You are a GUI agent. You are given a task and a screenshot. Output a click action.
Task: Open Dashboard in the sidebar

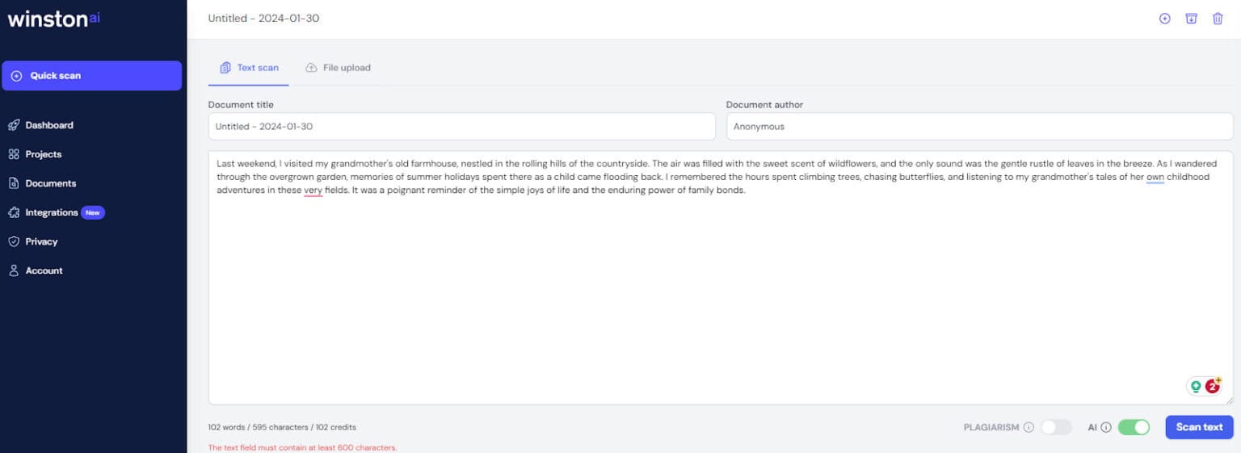click(x=48, y=125)
